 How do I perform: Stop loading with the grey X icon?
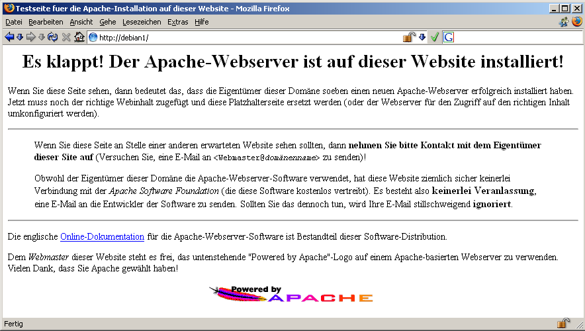tap(66, 37)
